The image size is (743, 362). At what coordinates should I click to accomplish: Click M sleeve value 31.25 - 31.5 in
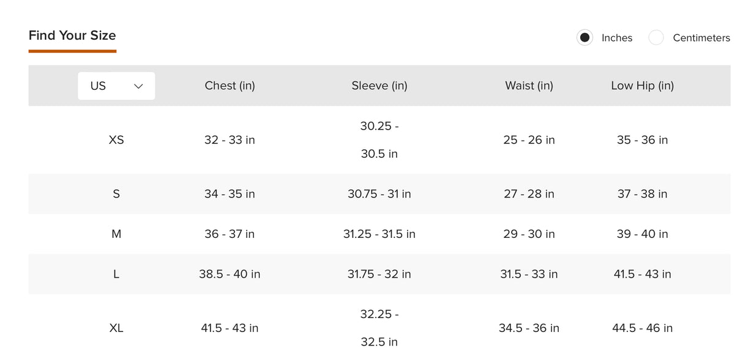tap(379, 234)
